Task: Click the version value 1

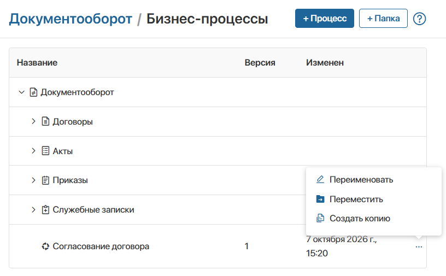Action: point(247,246)
